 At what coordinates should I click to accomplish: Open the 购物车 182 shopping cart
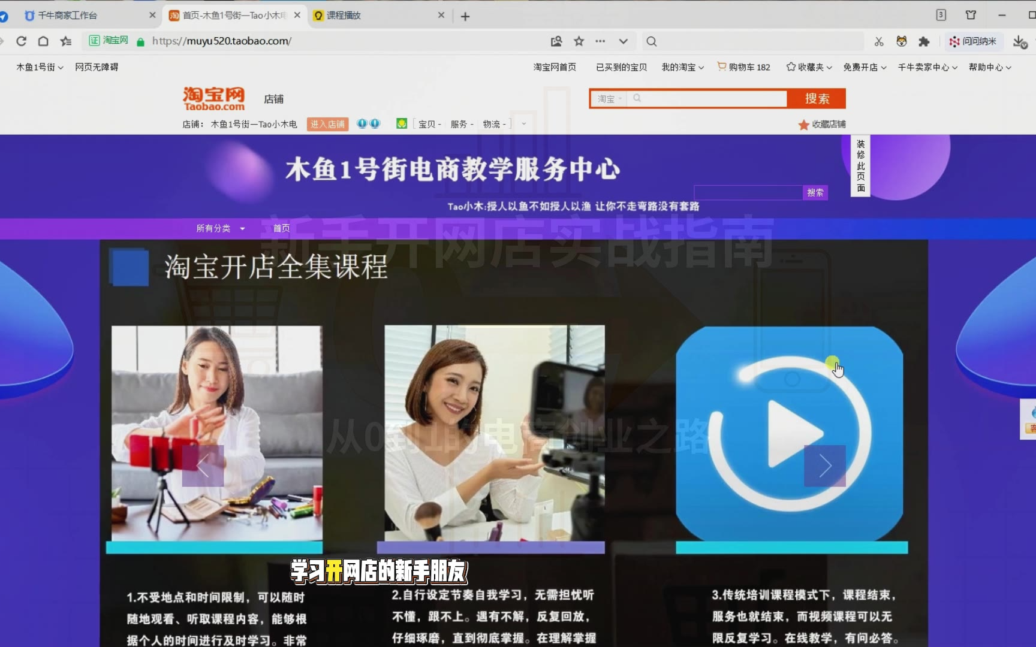click(x=744, y=67)
